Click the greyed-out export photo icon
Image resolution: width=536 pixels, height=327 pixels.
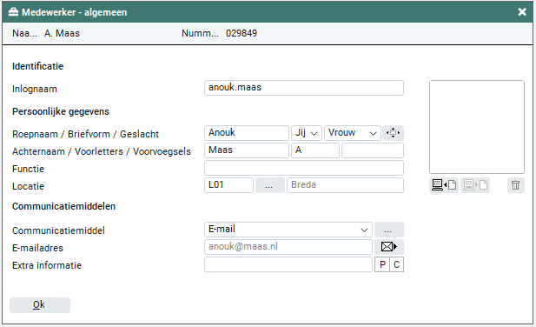coord(475,185)
